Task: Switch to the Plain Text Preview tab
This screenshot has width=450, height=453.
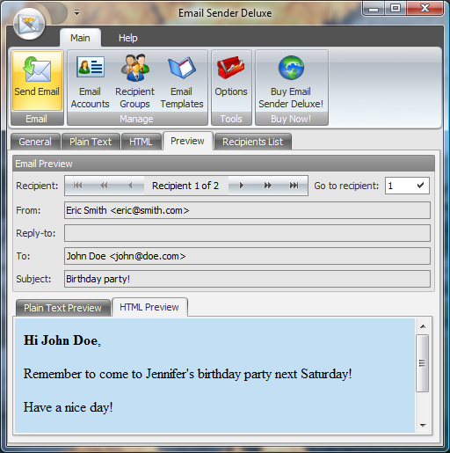Action: click(x=62, y=308)
